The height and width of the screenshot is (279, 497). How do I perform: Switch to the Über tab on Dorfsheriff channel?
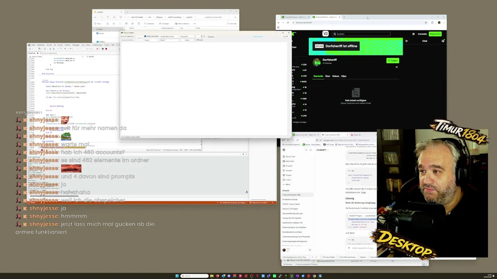click(x=328, y=76)
